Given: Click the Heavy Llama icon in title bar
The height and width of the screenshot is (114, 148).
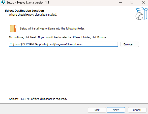Looking at the screenshot, I should coord(3,2).
